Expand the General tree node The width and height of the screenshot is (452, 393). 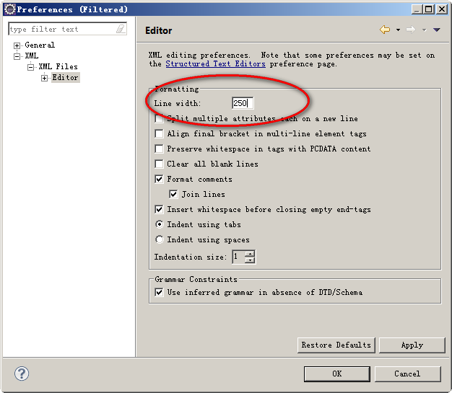pyautogui.click(x=17, y=45)
